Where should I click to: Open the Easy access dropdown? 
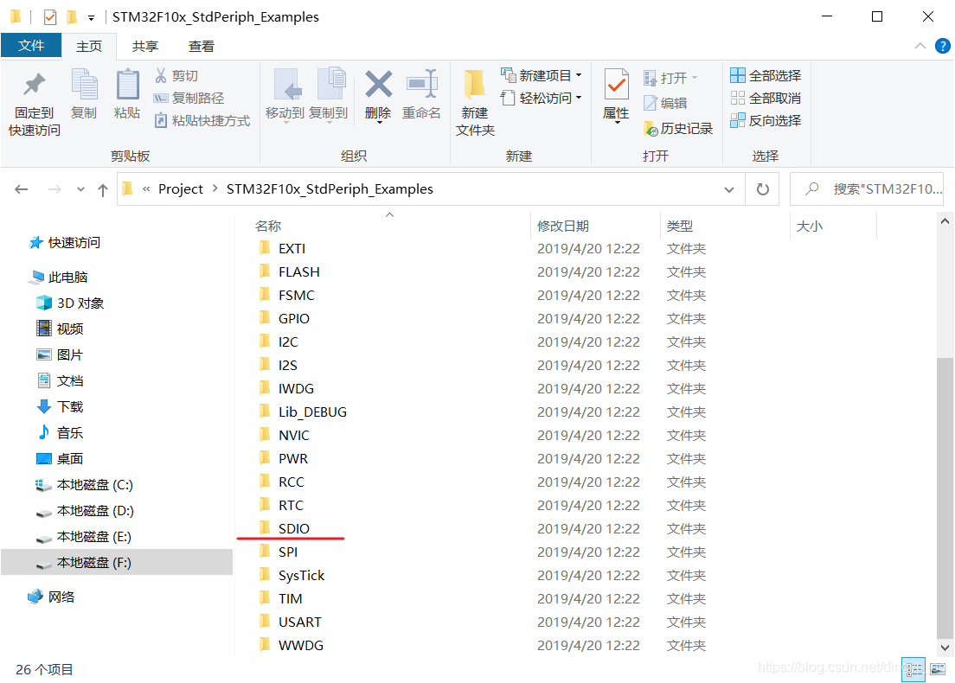click(x=542, y=98)
